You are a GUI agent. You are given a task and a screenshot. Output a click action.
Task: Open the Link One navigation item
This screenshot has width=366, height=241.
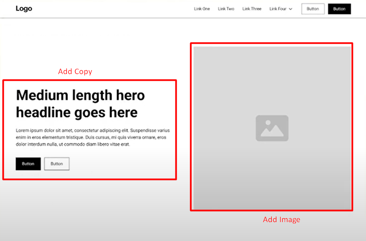coord(202,9)
